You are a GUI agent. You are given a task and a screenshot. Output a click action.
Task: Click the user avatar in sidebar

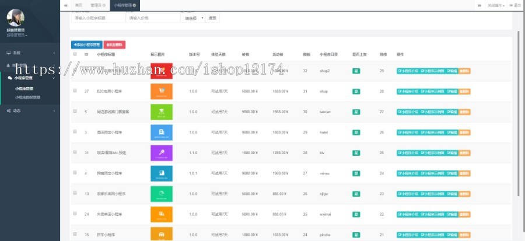click(x=16, y=18)
